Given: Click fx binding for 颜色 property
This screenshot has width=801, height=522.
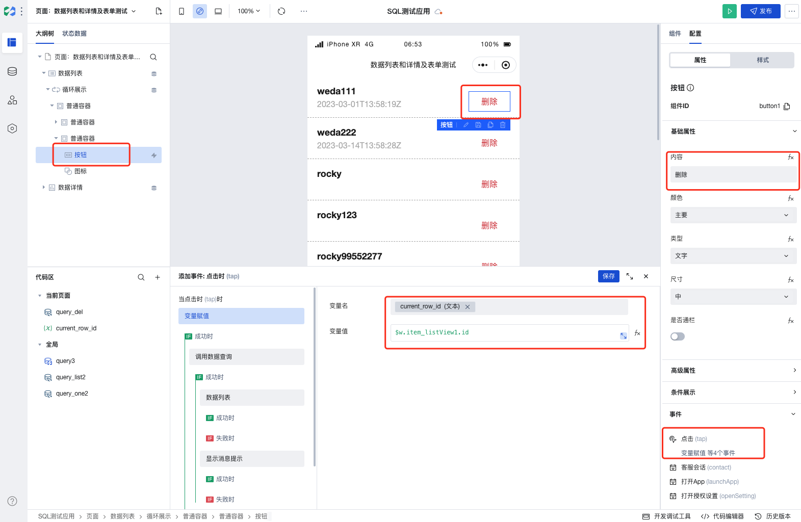Looking at the screenshot, I should click(791, 198).
